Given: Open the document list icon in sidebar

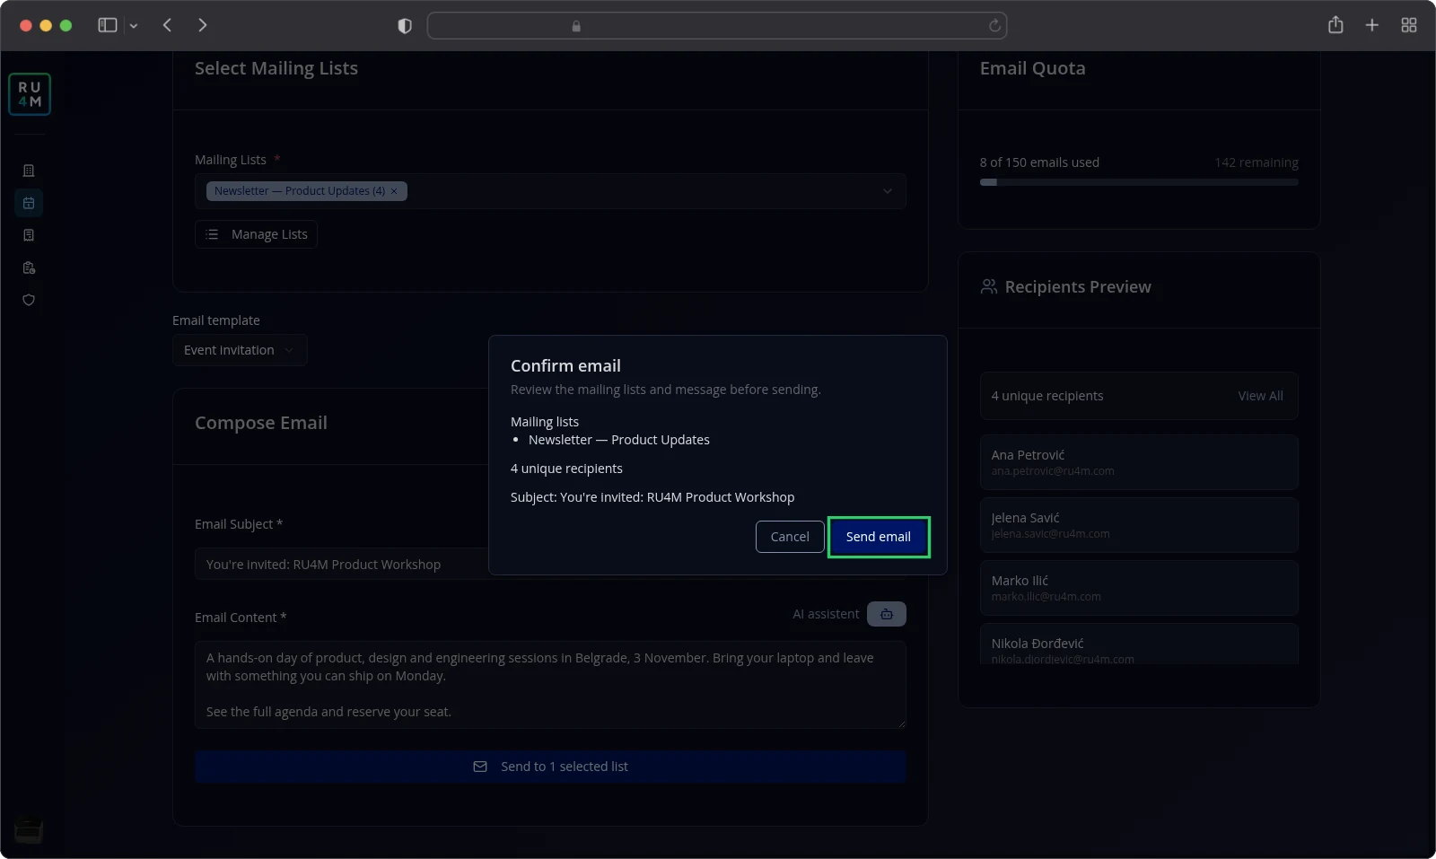Looking at the screenshot, I should pos(29,235).
